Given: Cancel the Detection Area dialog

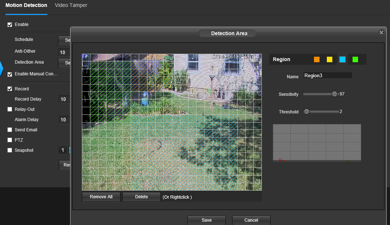Looking at the screenshot, I should (251, 220).
